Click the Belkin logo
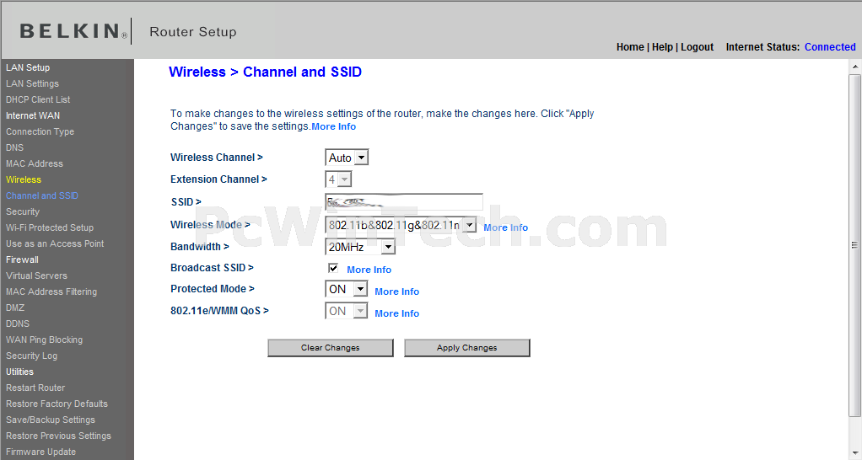This screenshot has height=460, width=862. 73,31
